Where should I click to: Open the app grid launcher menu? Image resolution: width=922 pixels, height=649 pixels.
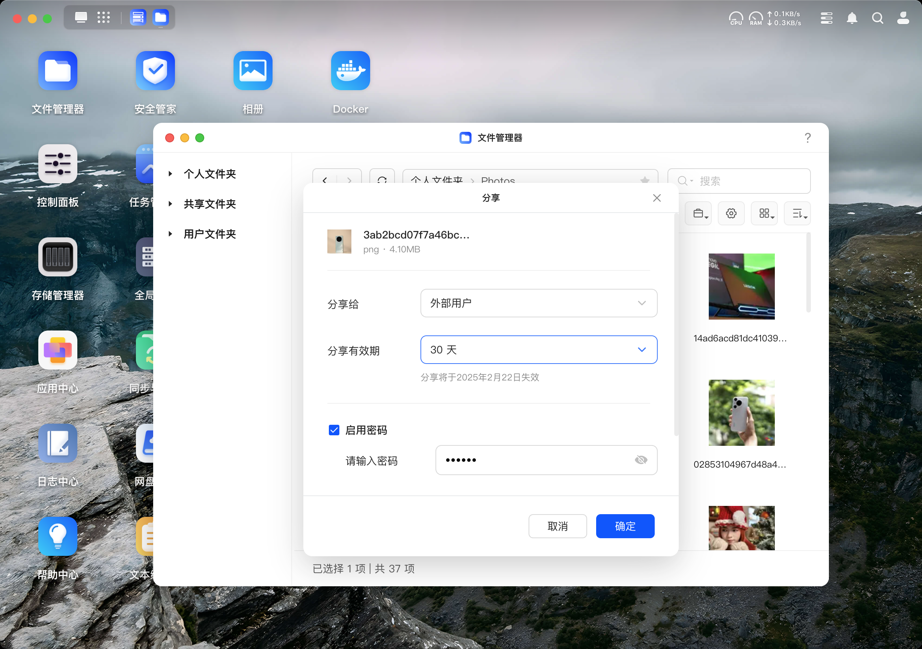point(104,17)
